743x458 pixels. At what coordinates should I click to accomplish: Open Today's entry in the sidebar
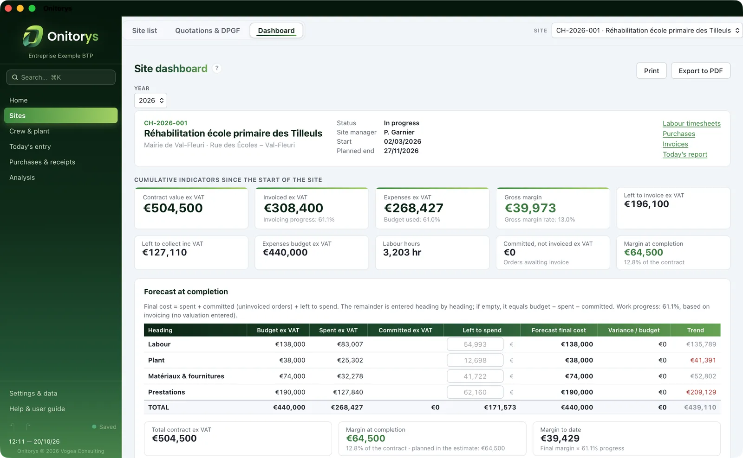[x=61, y=146]
